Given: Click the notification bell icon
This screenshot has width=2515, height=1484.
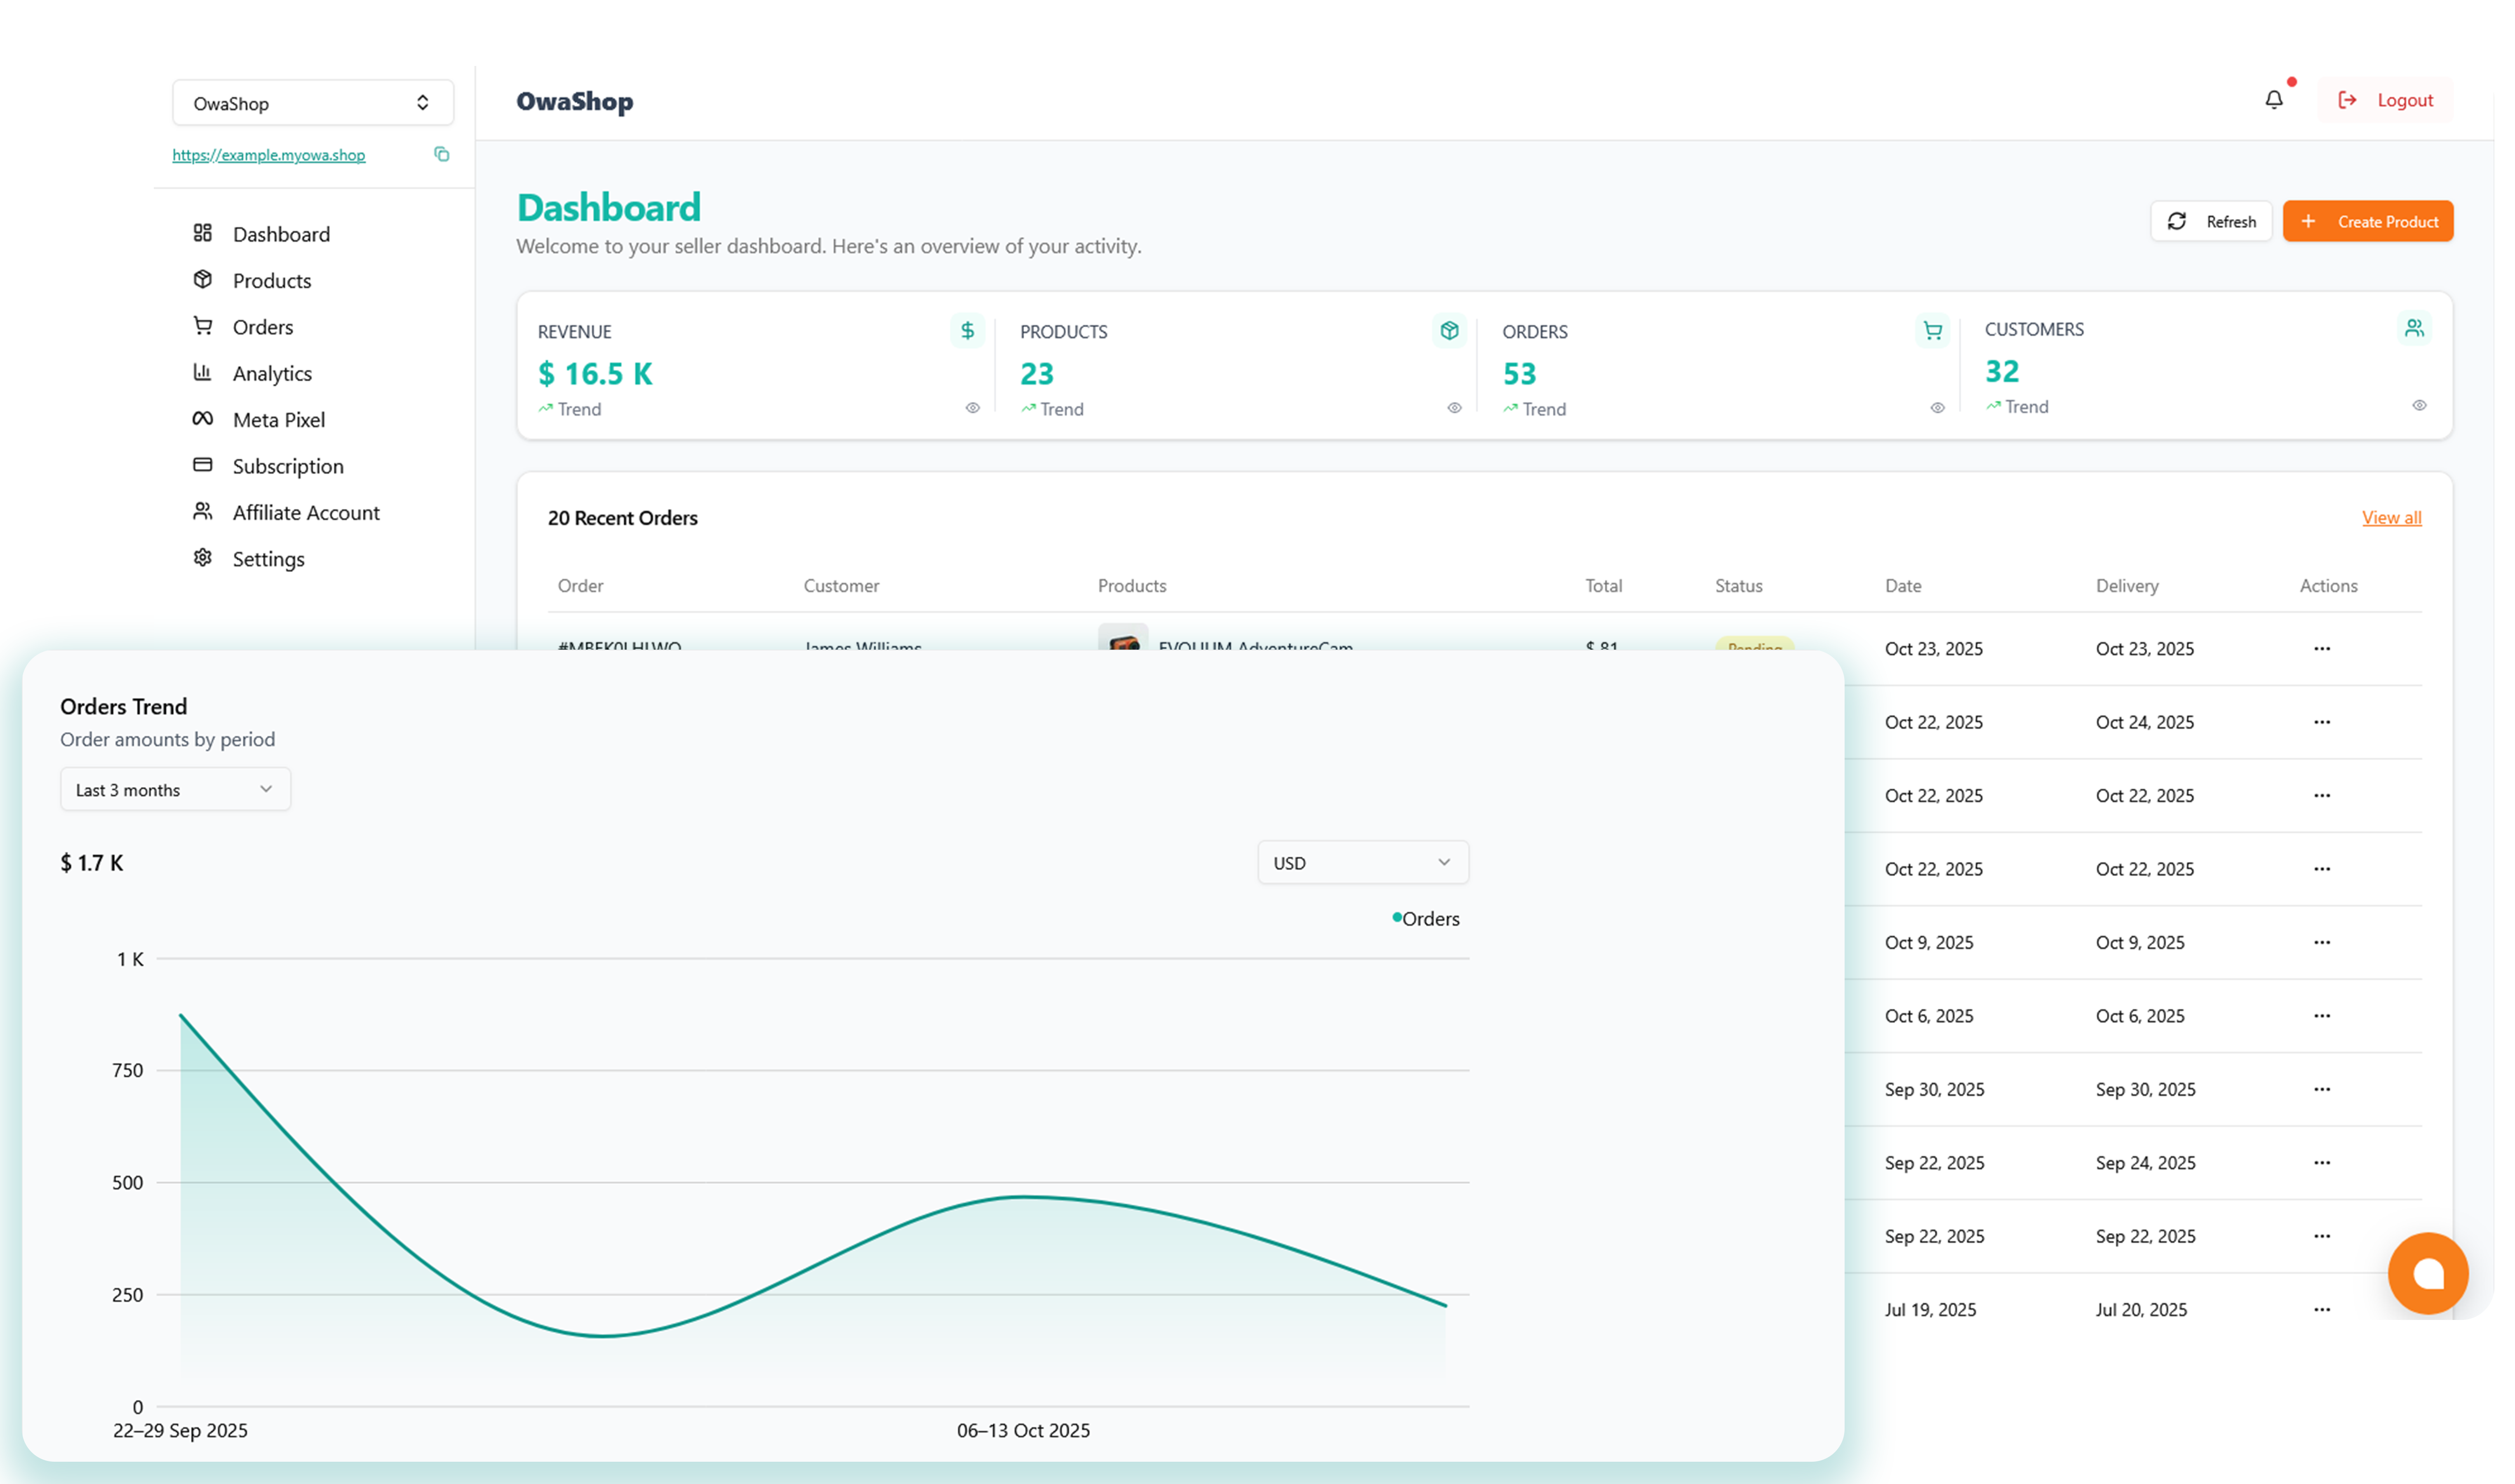Looking at the screenshot, I should click(x=2273, y=100).
